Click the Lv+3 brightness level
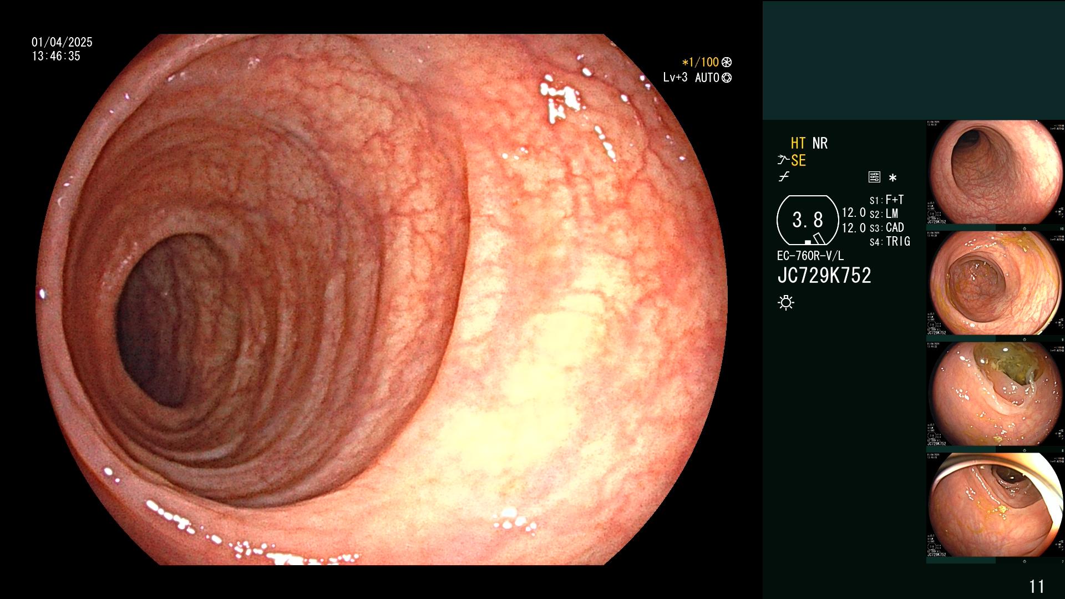1065x599 pixels. pyautogui.click(x=675, y=78)
